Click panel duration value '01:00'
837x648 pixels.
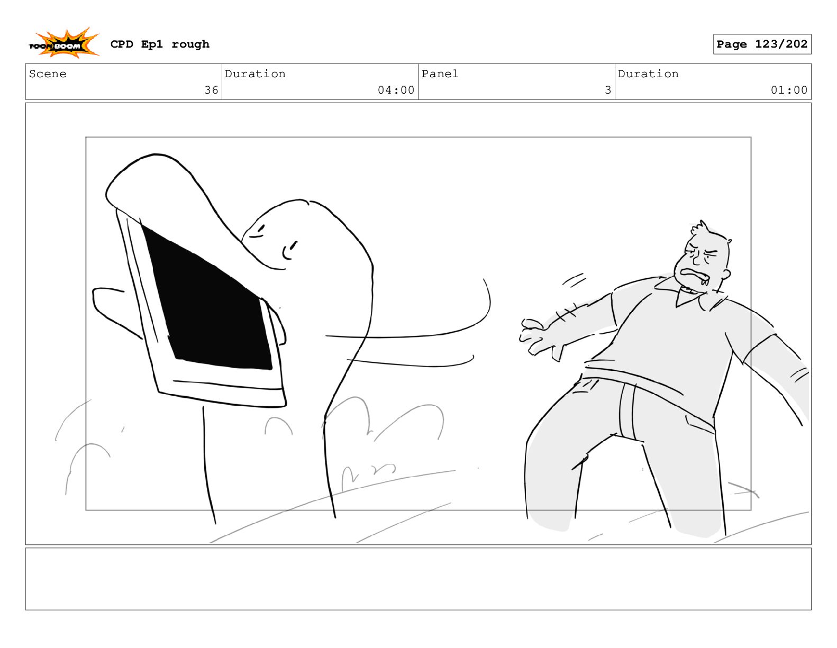pyautogui.click(x=789, y=90)
